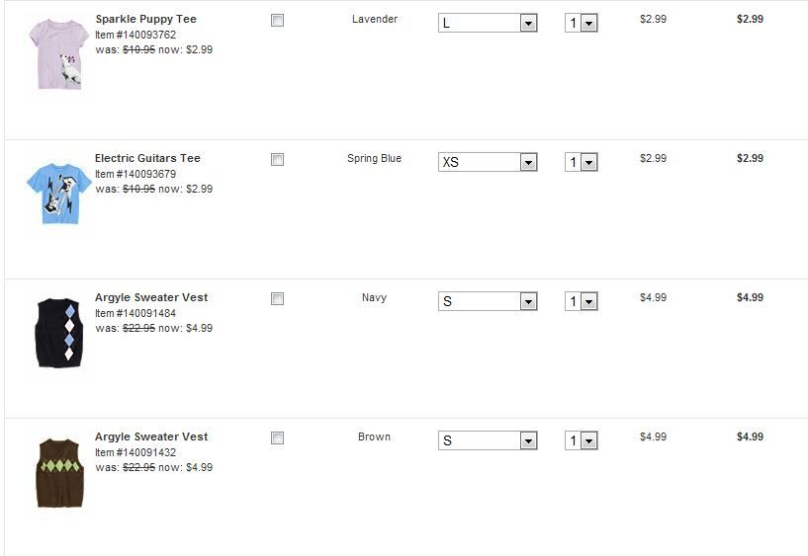Click Argyle Sweater Vest title, item #140091432
808x556 pixels.
pyautogui.click(x=151, y=437)
